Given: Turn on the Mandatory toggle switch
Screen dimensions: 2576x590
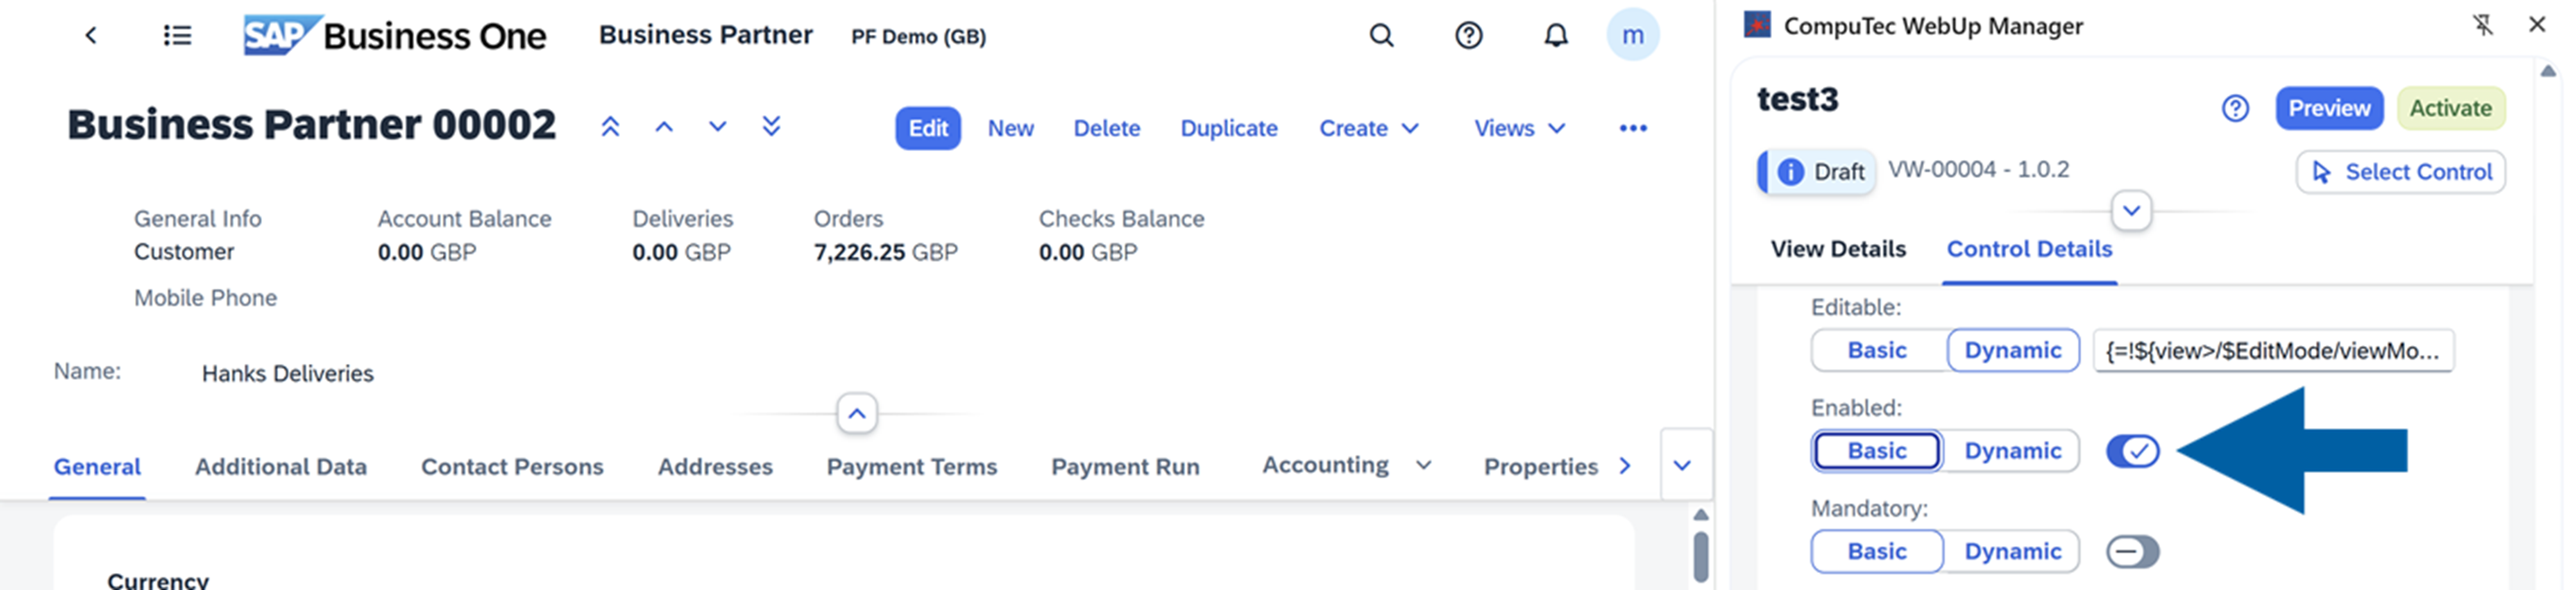Looking at the screenshot, I should pos(2132,551).
